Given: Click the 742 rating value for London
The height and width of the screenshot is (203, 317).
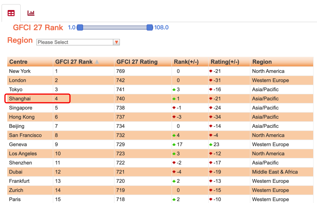Looking at the screenshot, I should 121,80.
